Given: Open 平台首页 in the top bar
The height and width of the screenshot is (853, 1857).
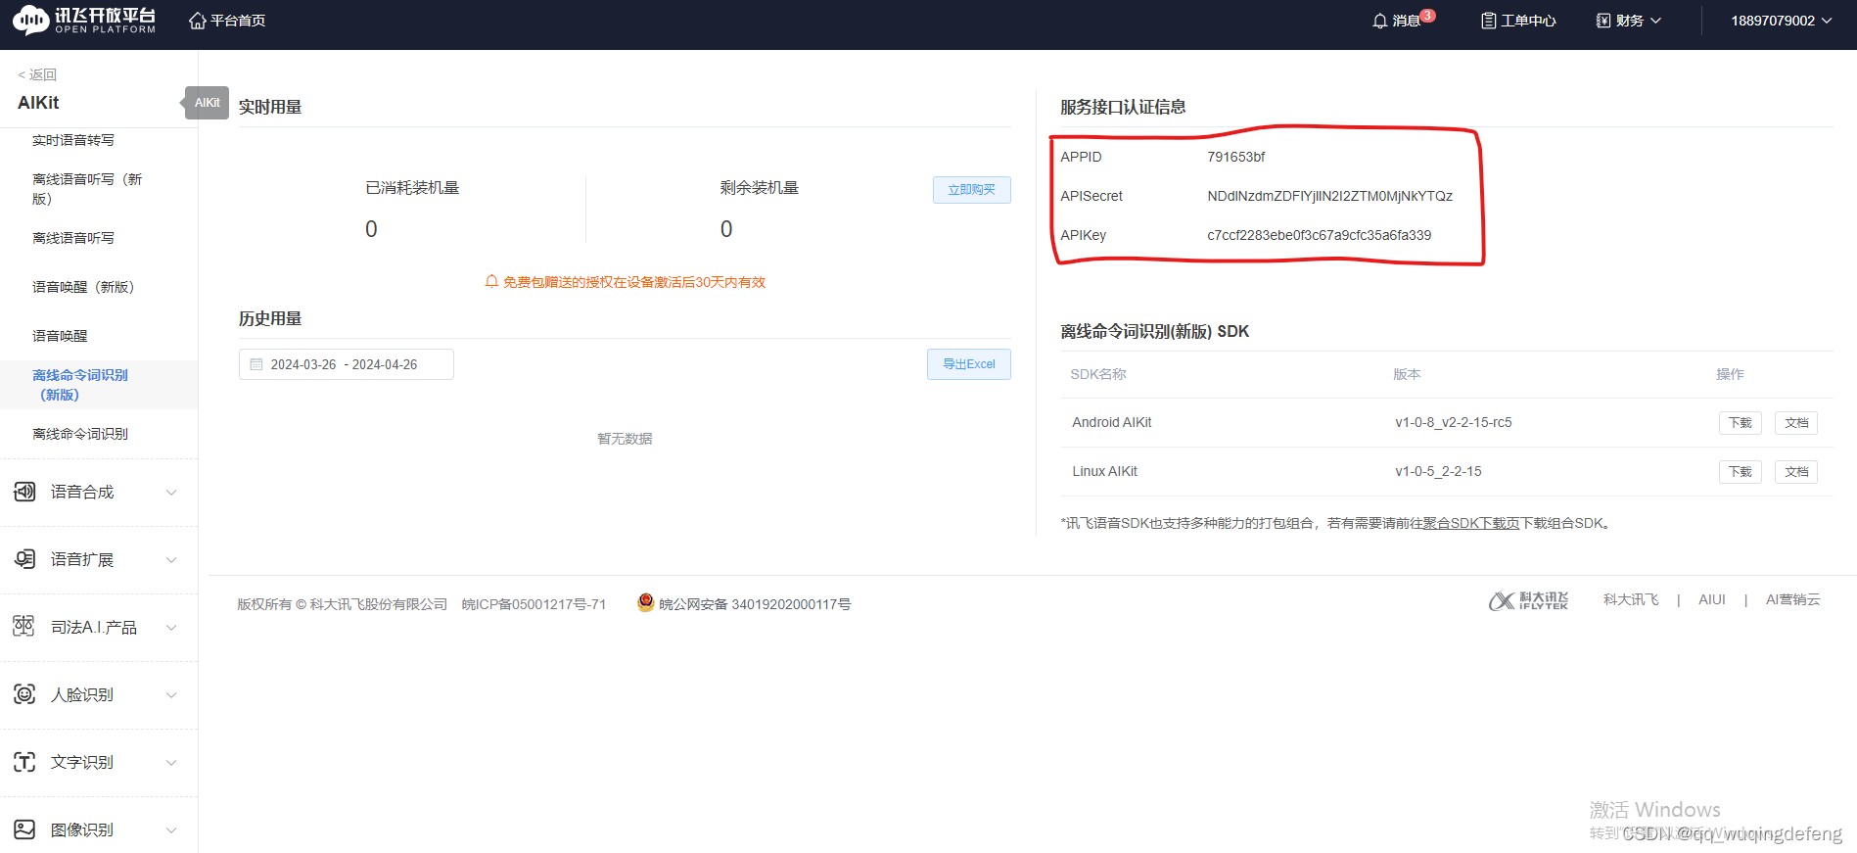Looking at the screenshot, I should coord(238,21).
